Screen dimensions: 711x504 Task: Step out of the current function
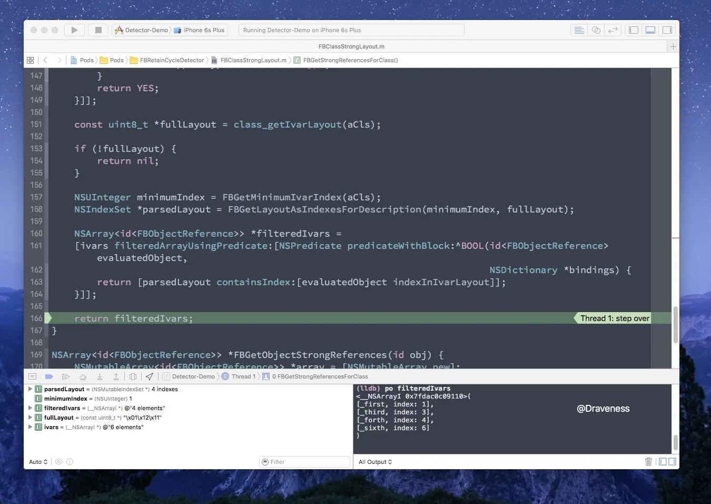pyautogui.click(x=116, y=376)
